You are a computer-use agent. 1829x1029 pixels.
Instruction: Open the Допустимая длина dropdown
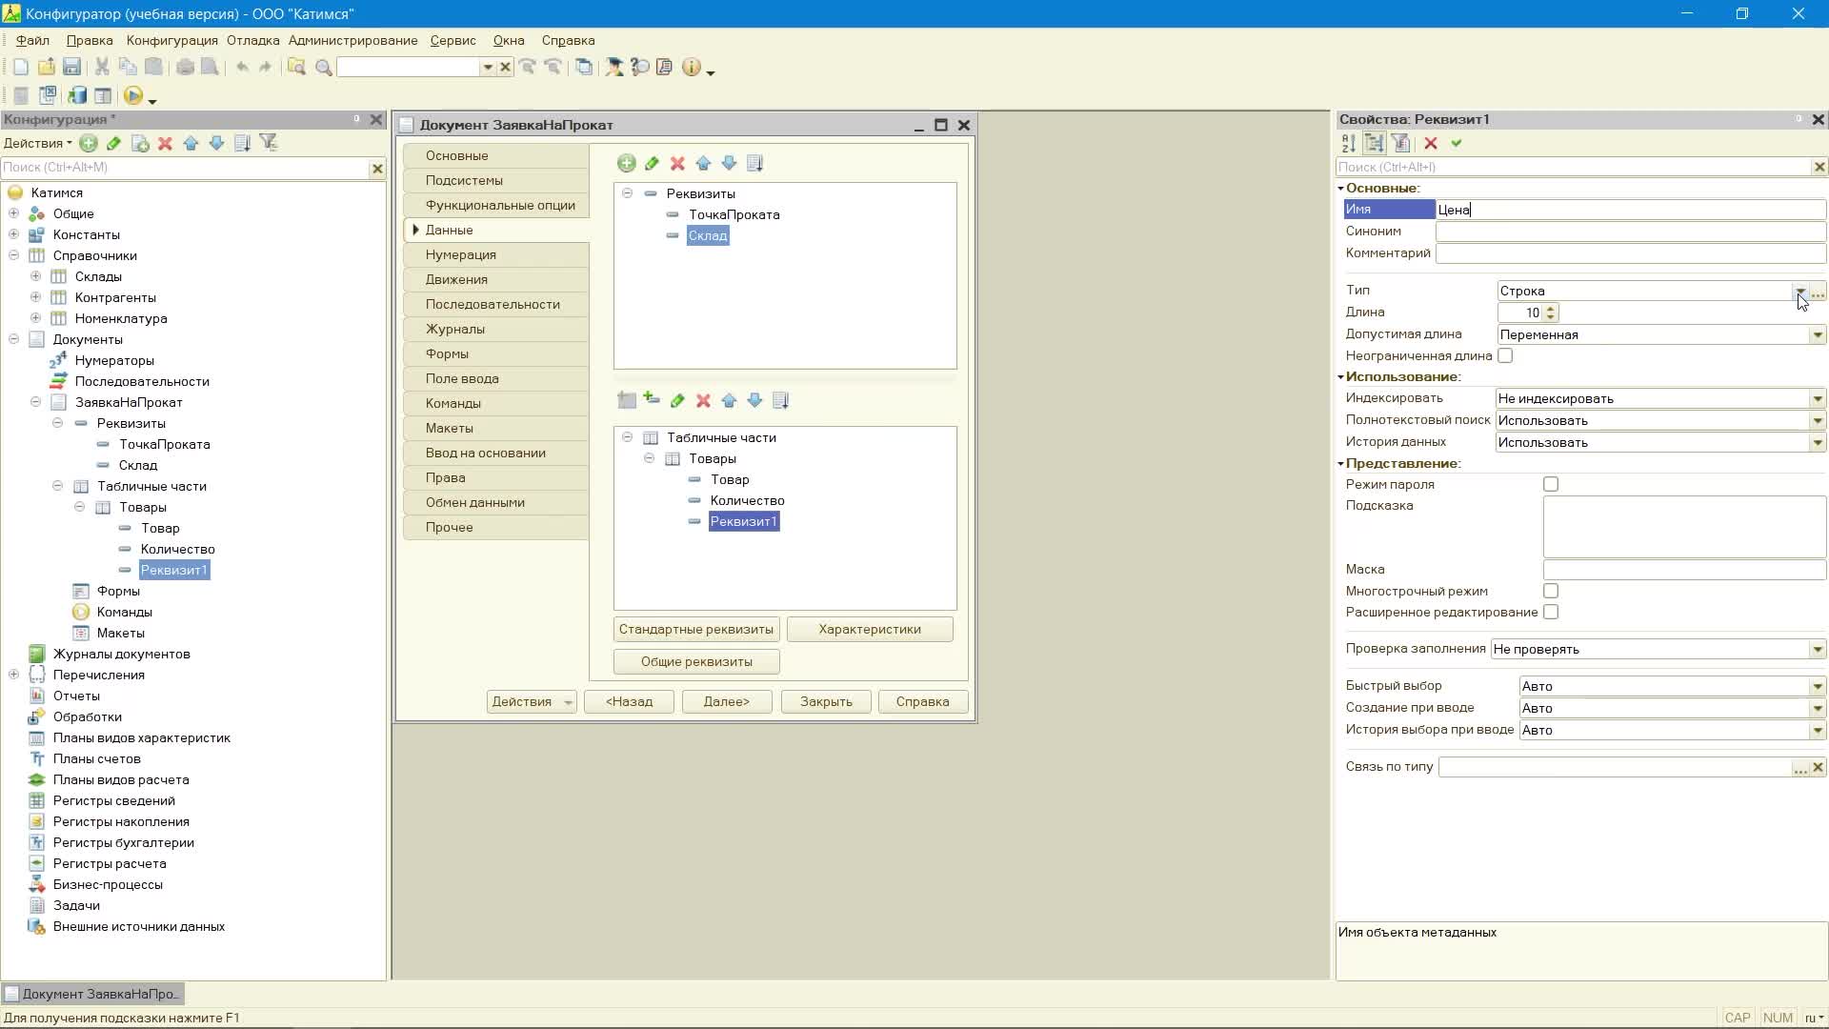pos(1818,334)
